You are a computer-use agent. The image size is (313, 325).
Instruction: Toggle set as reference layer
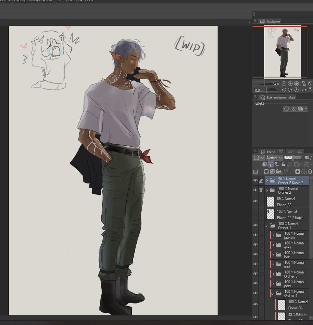pos(271,164)
